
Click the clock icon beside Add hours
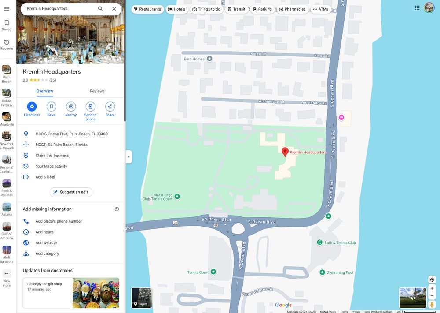tap(26, 232)
